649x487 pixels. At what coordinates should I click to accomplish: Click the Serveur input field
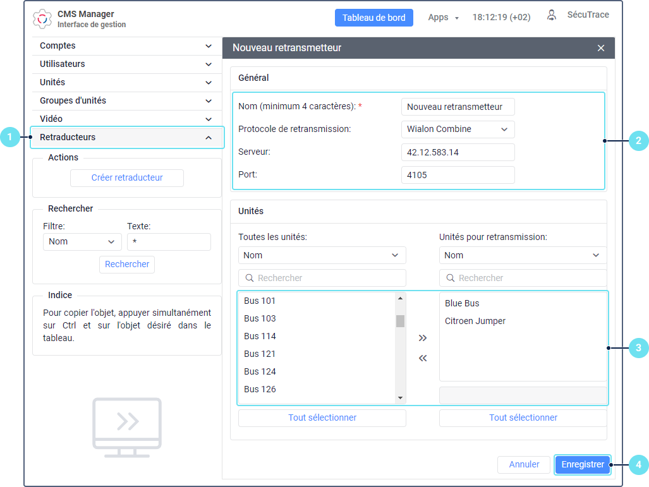pos(458,152)
